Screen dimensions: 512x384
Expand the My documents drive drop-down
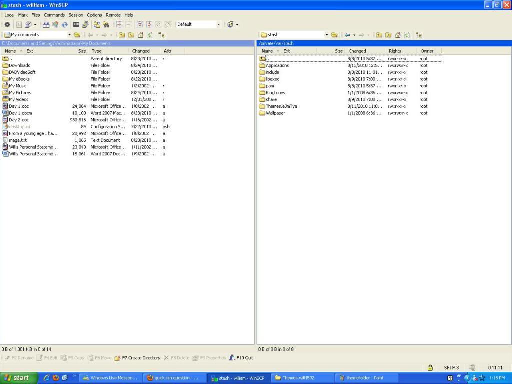tap(69, 35)
